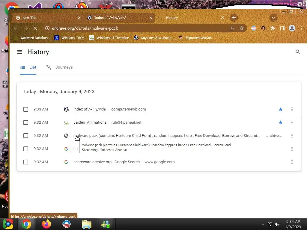Click the blue star on the rule34.paheal.net row
This screenshot has width=307, height=230.
click(x=281, y=122)
